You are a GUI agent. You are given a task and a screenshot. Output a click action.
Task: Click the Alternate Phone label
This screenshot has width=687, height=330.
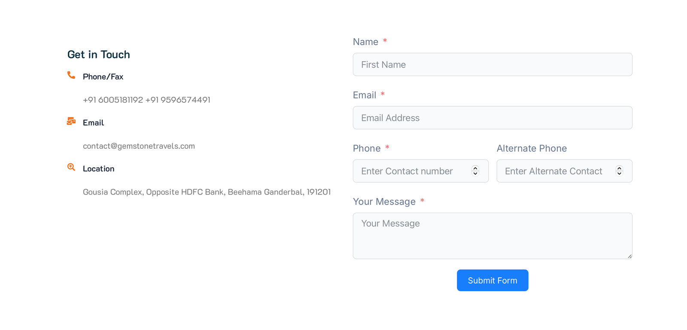coord(532,148)
